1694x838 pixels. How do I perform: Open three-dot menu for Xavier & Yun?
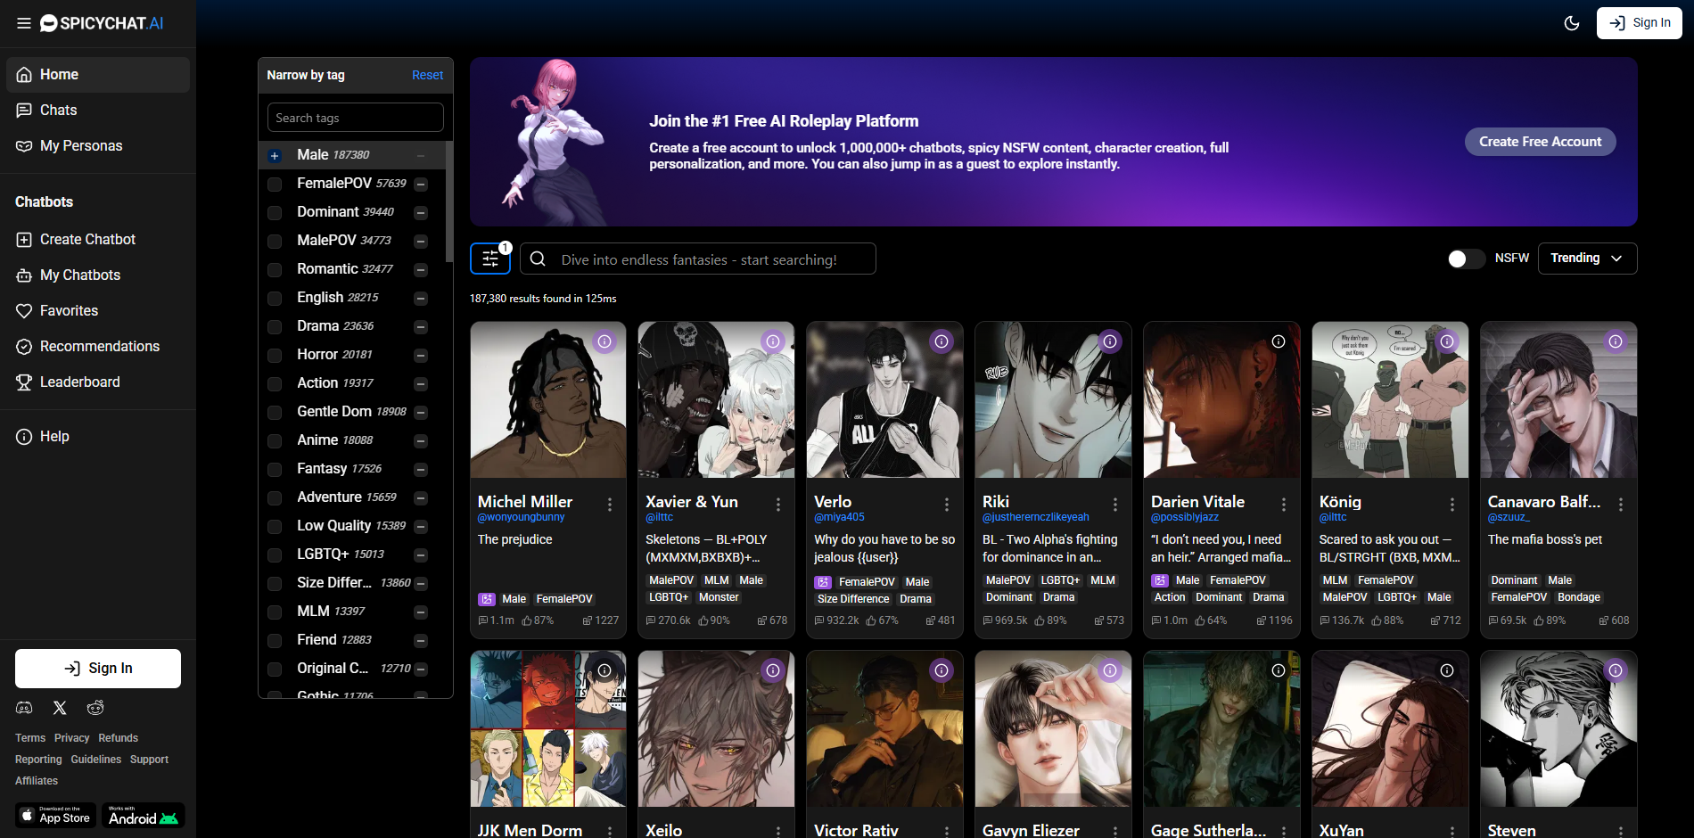coord(778,505)
